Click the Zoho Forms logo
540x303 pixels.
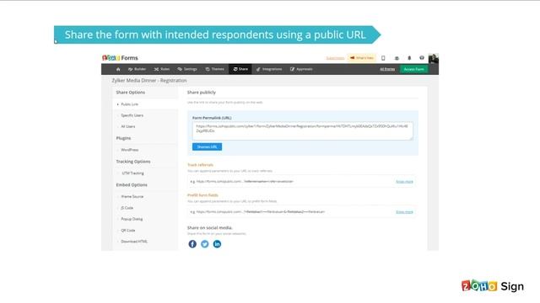pyautogui.click(x=120, y=58)
